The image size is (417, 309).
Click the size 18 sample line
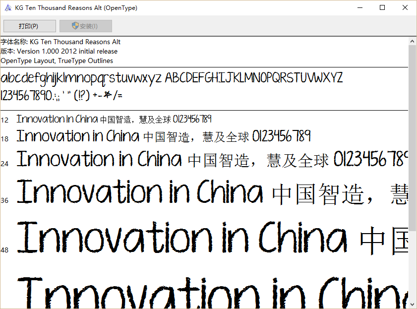coord(164,136)
